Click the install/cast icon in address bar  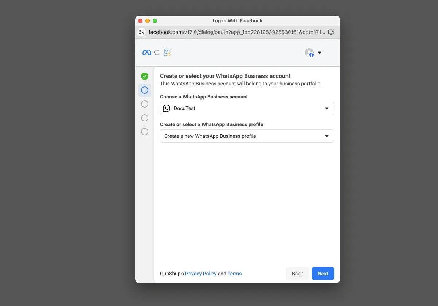point(331,32)
